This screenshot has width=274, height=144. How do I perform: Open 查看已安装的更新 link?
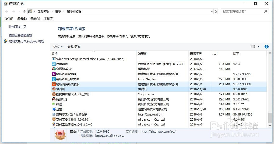[21, 36]
